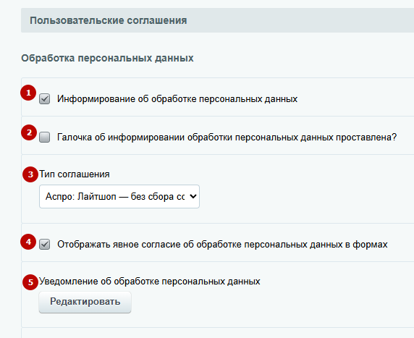Open the 'Тип соглашения' dropdown
414x338 pixels.
(x=119, y=196)
